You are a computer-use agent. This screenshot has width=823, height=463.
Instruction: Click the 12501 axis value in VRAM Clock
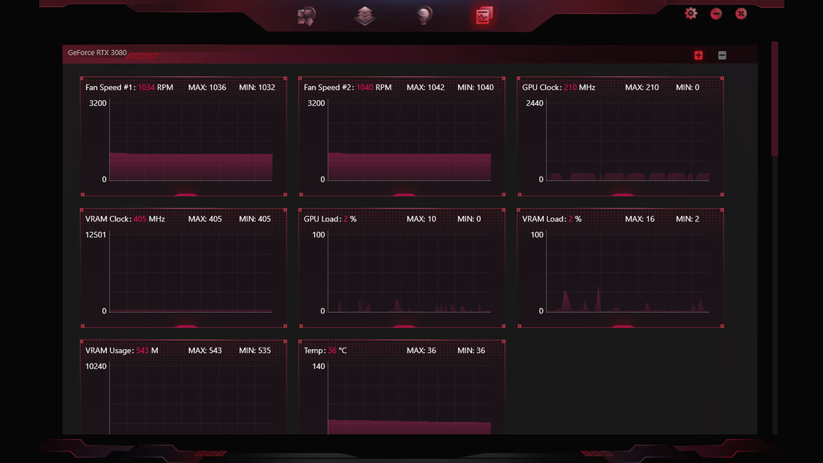coord(95,235)
